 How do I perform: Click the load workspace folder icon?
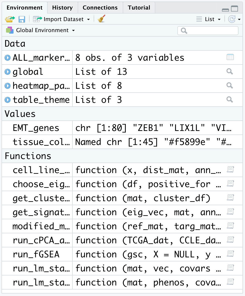(x=10, y=19)
